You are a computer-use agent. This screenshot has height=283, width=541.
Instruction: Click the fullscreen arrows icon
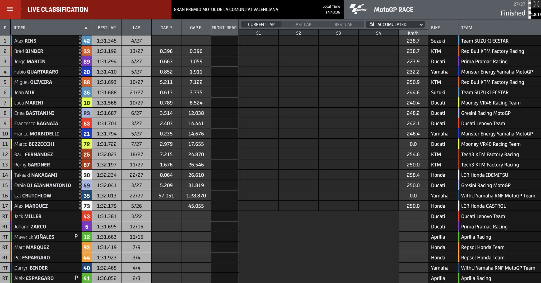tap(536, 4)
